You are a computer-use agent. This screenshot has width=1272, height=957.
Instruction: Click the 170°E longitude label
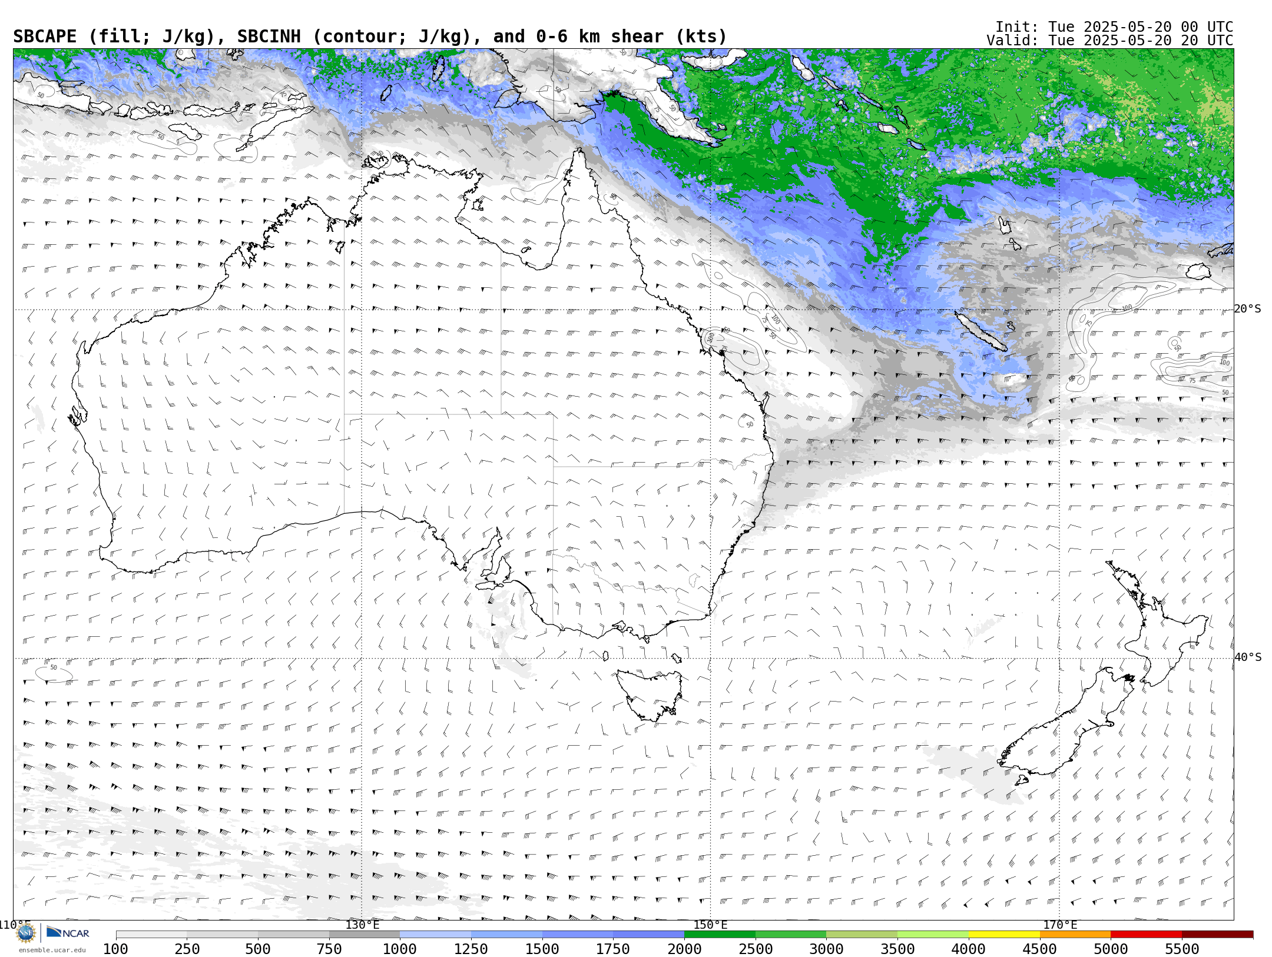coord(1060,925)
